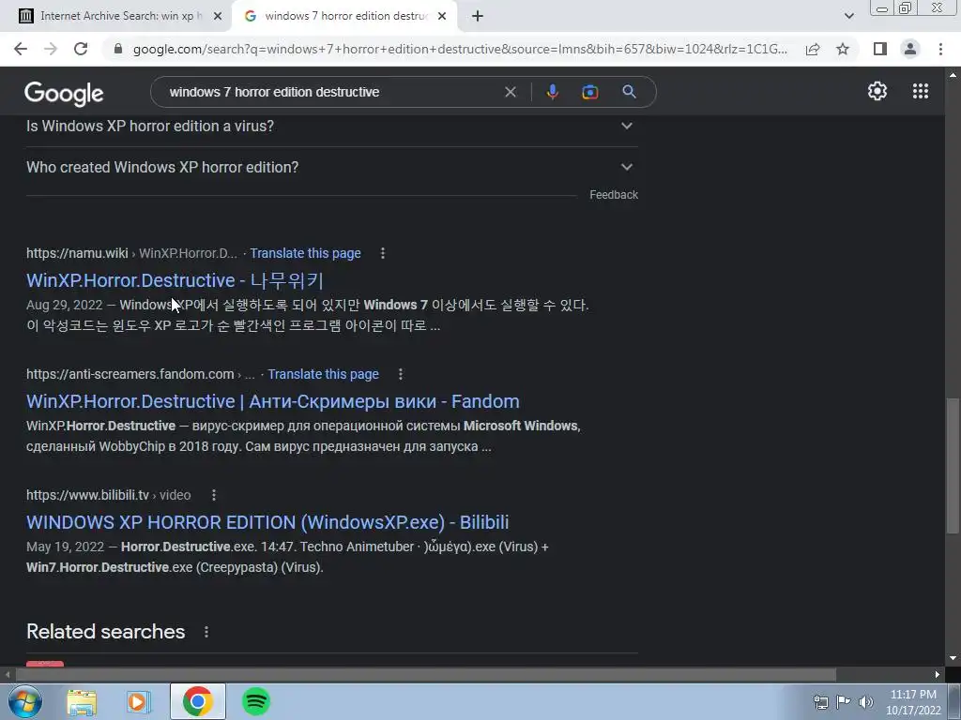Translate the namu.wiki page
This screenshot has height=720, width=961.
[x=305, y=253]
